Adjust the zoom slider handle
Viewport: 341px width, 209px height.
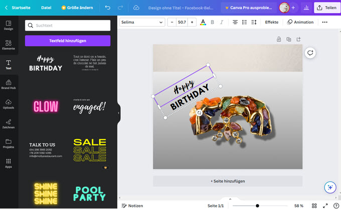[257, 205]
